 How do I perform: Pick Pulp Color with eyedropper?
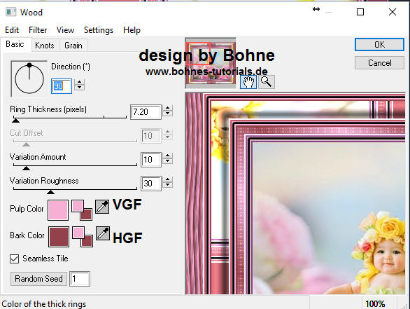tap(102, 207)
